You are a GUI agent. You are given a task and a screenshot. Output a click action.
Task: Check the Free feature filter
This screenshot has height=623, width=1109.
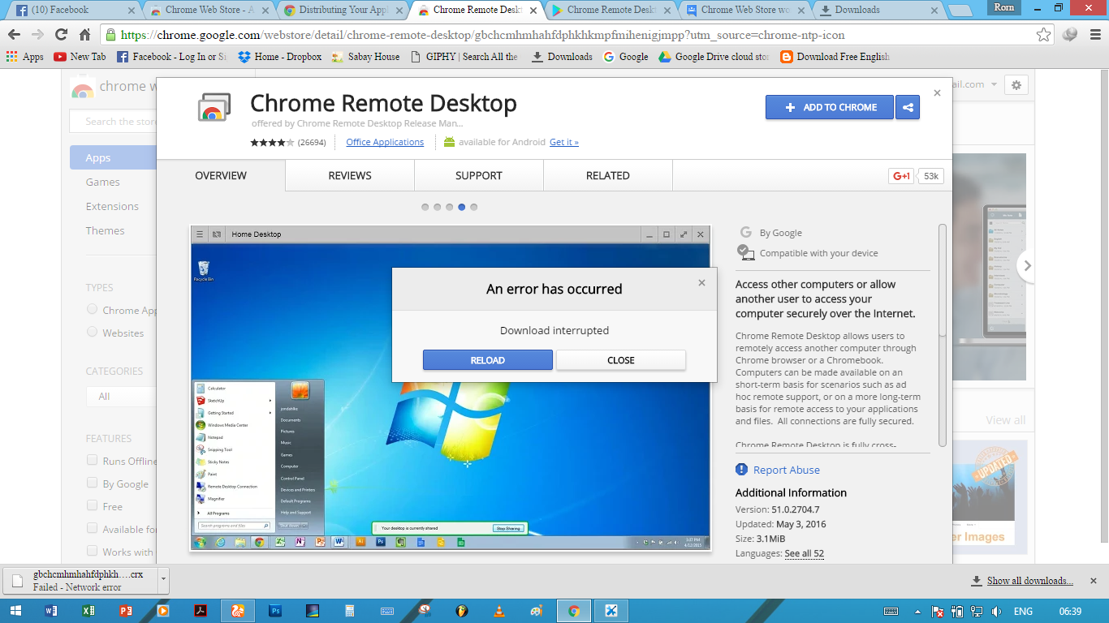pos(92,506)
